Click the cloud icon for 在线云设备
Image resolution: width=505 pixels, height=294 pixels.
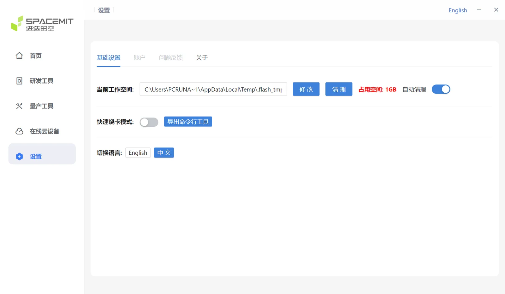19,131
